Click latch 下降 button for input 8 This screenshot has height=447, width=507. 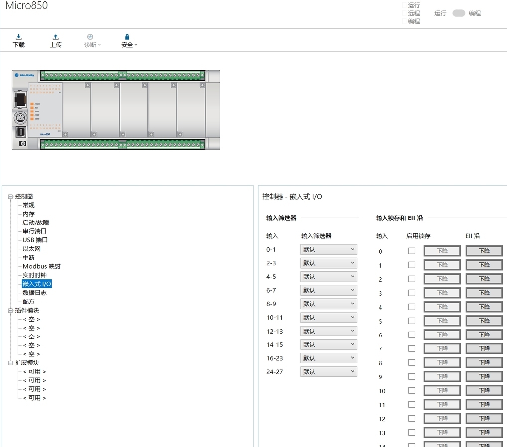click(442, 363)
